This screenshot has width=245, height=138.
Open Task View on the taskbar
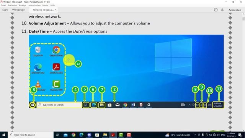[57, 135]
